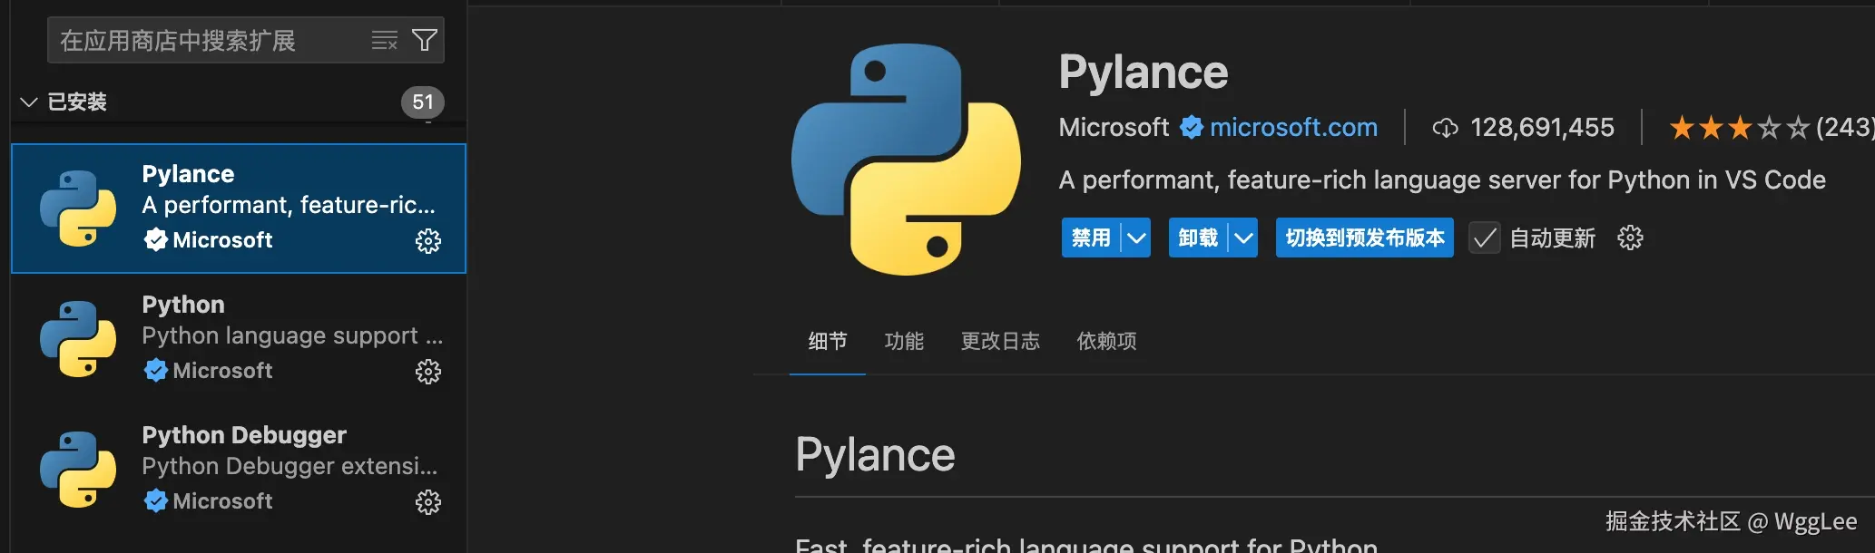Clear extension search results icon
This screenshot has height=553, width=1875.
385,41
